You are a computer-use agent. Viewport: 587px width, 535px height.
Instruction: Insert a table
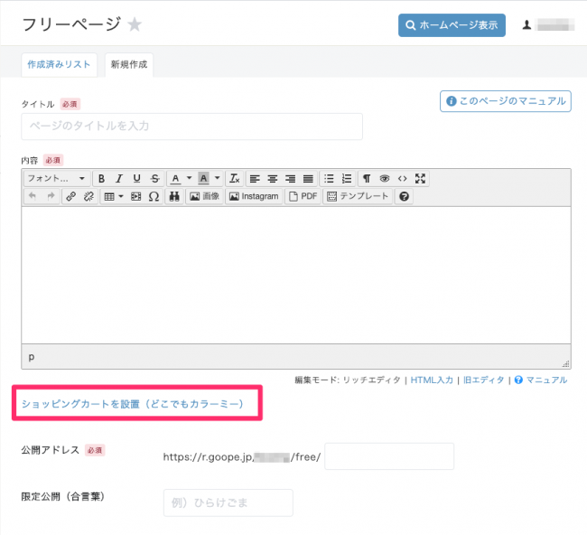pyautogui.click(x=109, y=196)
